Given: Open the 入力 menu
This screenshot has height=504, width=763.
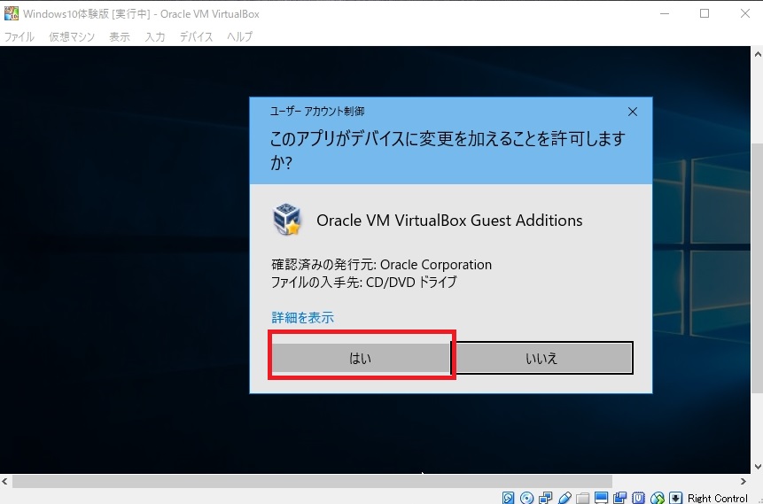Looking at the screenshot, I should coord(155,37).
